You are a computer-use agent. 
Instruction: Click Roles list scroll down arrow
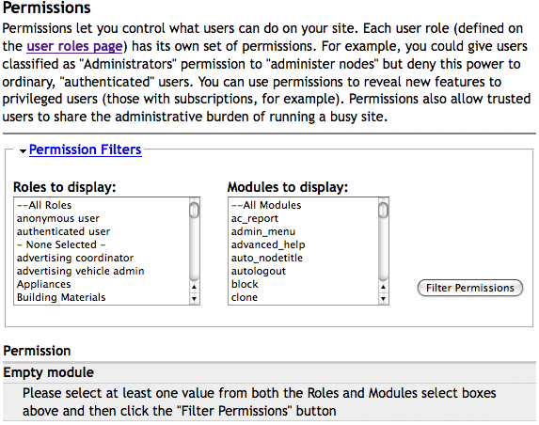tap(194, 299)
